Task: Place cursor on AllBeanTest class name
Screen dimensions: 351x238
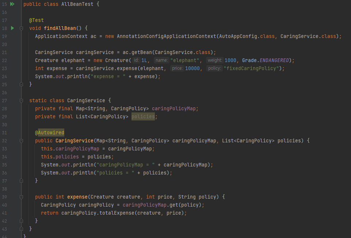Action: point(77,4)
